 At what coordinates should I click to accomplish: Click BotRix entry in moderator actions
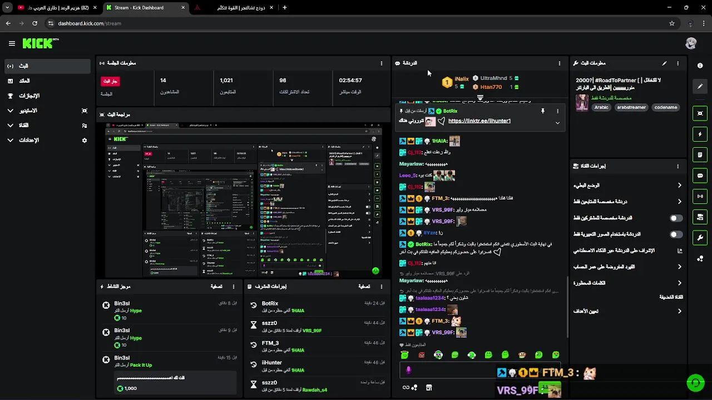point(316,307)
